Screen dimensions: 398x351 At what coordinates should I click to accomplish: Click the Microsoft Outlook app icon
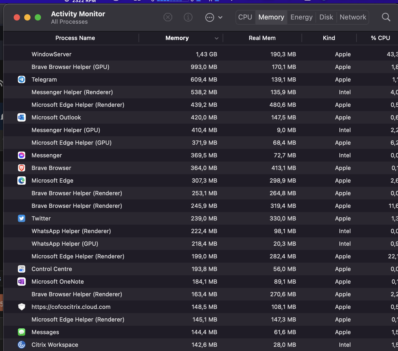pyautogui.click(x=22, y=117)
